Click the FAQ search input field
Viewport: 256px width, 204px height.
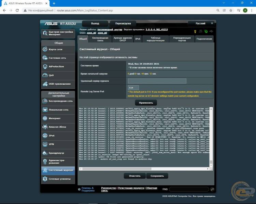(x=189, y=189)
